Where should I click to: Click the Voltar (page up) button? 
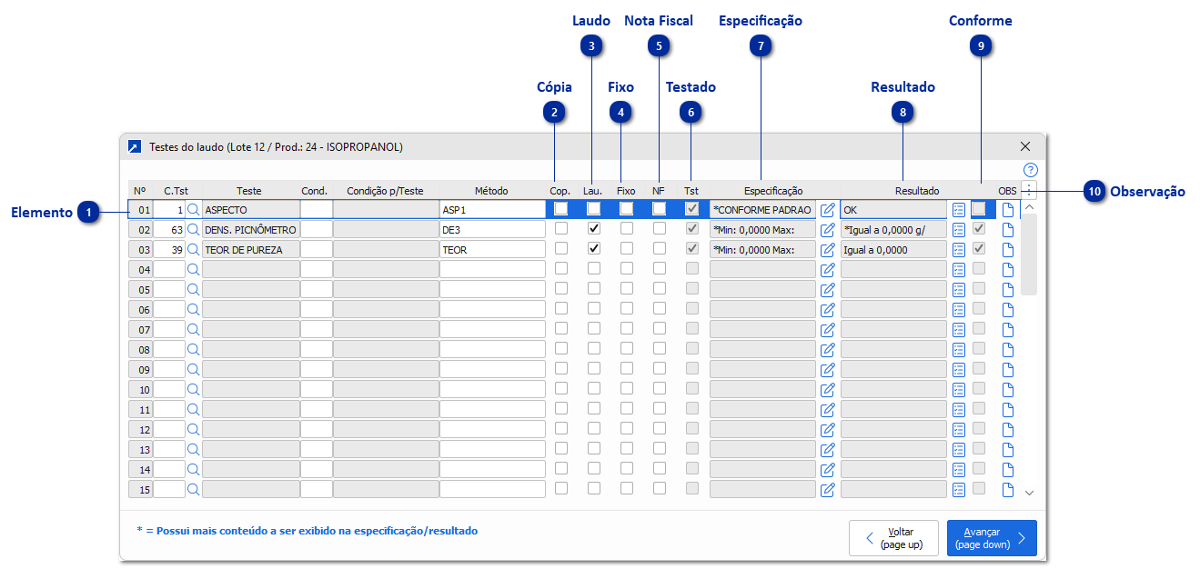pos(893,538)
